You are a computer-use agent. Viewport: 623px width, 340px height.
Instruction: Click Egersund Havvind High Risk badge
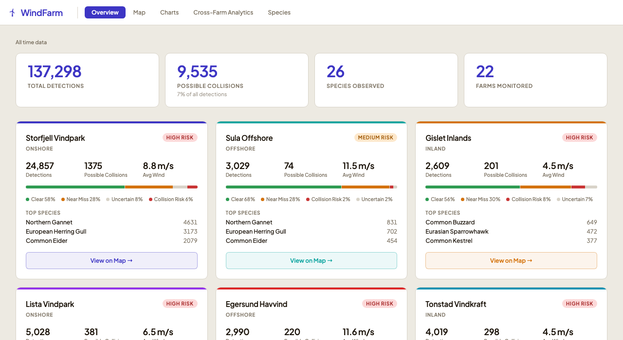pyautogui.click(x=380, y=304)
